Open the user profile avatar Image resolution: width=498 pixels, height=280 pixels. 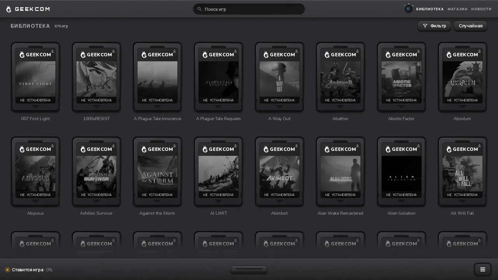click(x=409, y=9)
